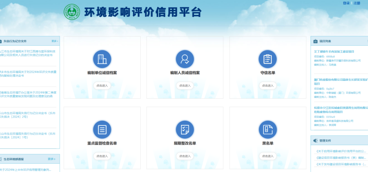
Task: Click the 管理文件 panel heading
Action: click(325, 141)
